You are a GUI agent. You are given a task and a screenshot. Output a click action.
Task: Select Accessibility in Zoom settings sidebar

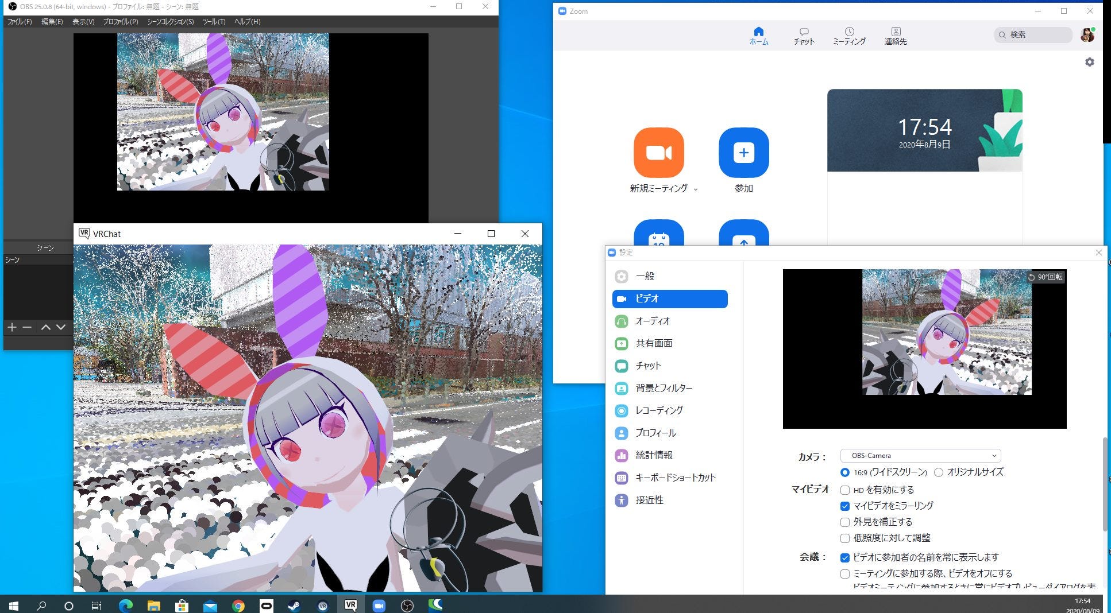point(670,500)
